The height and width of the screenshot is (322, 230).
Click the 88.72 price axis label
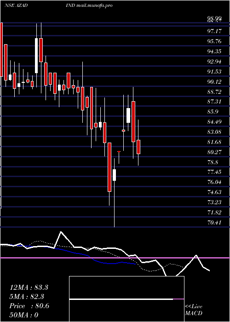pyautogui.click(x=214, y=92)
